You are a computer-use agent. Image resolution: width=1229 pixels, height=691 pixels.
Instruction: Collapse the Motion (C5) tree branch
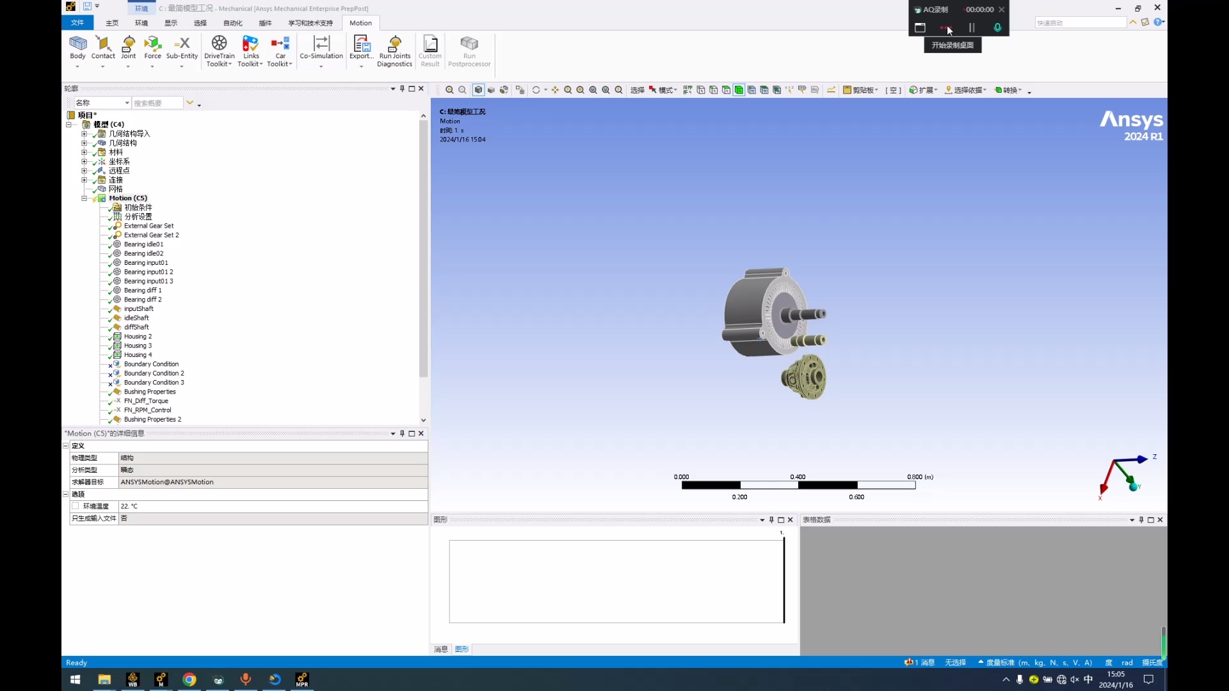click(x=84, y=198)
